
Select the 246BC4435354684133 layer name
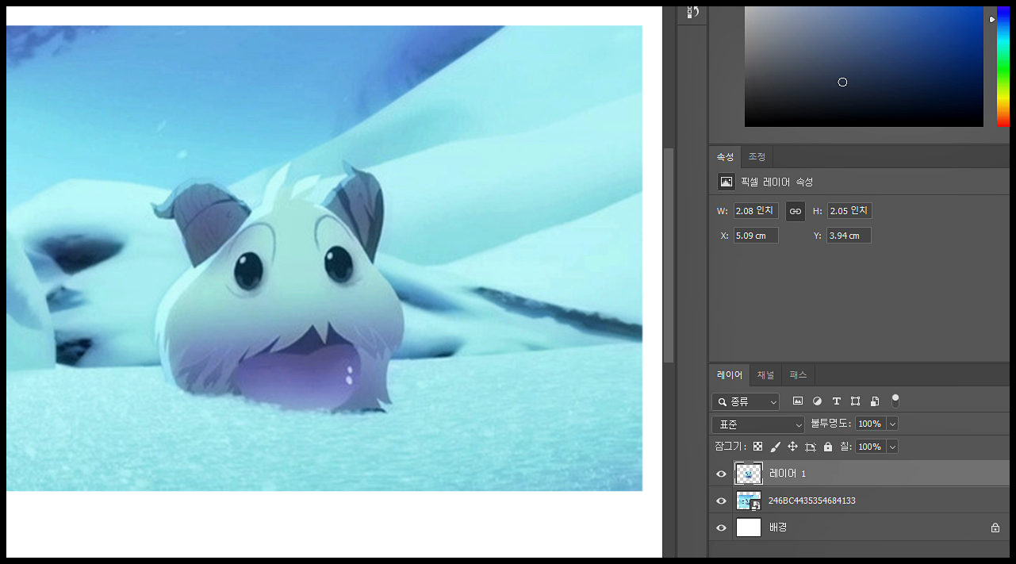811,501
